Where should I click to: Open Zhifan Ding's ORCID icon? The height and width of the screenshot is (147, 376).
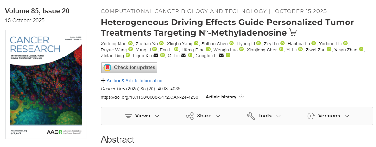128,55
